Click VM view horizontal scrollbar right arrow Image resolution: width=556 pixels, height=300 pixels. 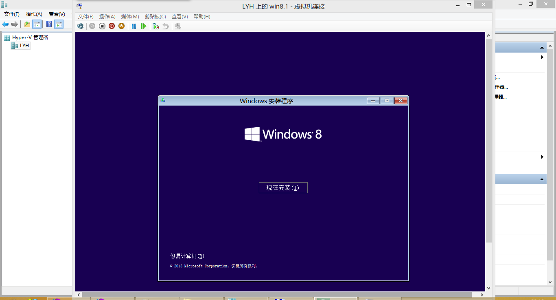click(482, 294)
